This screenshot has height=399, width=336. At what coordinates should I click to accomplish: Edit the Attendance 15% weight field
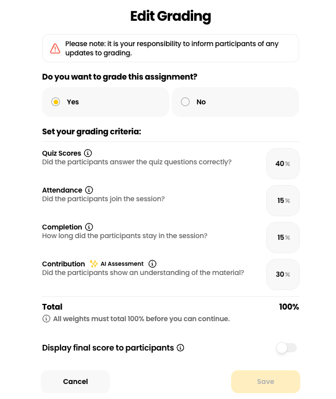(x=283, y=201)
